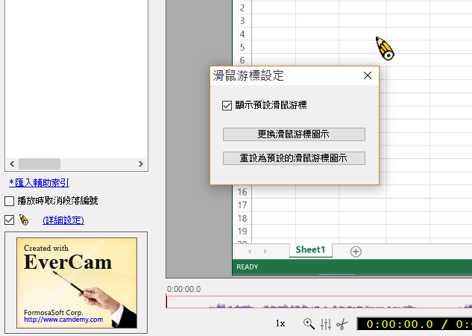Switch to the Sheet1 tab

[310, 250]
